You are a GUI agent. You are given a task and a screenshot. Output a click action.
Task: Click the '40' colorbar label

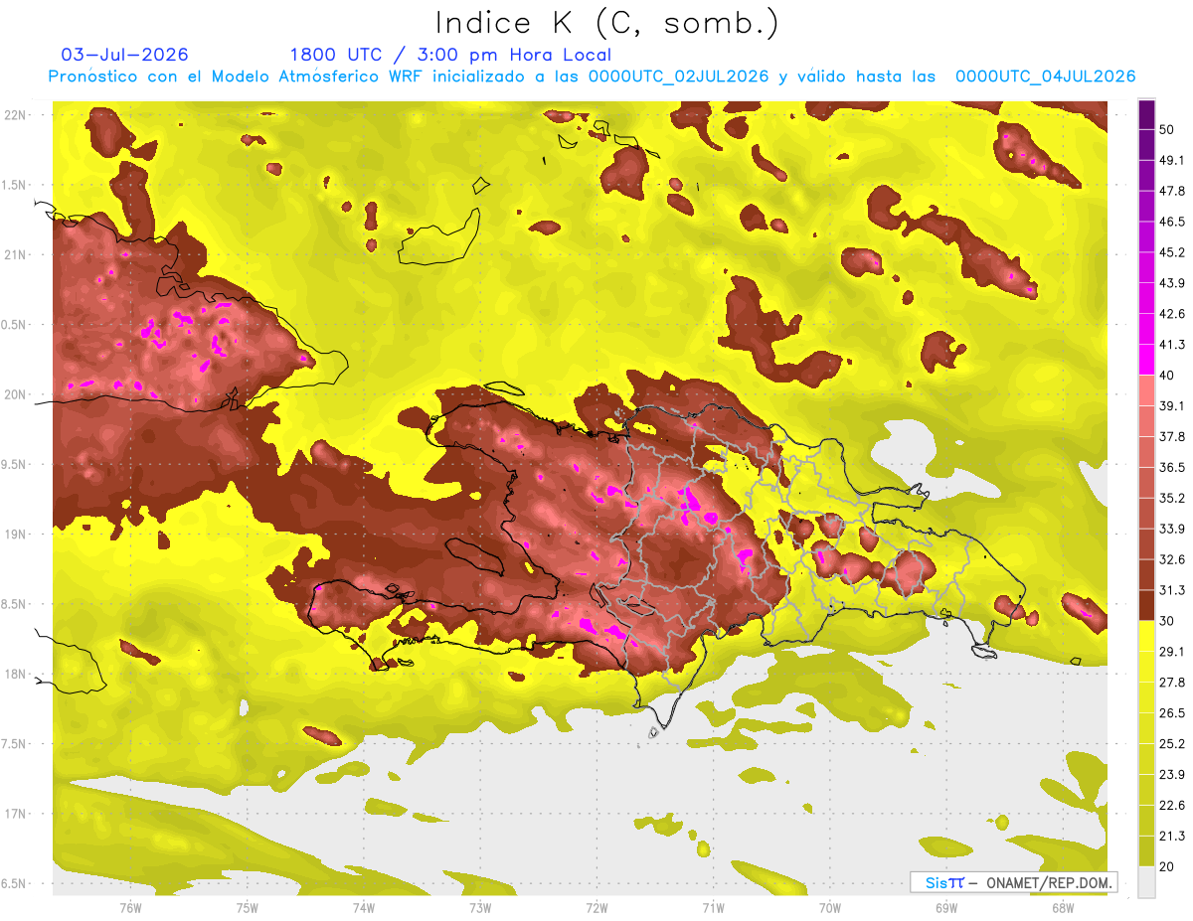[1168, 376]
